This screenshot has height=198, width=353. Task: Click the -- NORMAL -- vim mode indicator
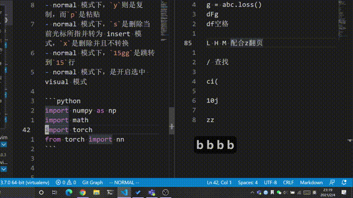click(124, 183)
